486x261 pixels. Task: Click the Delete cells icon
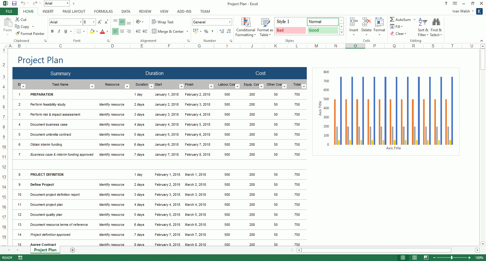pyautogui.click(x=366, y=22)
